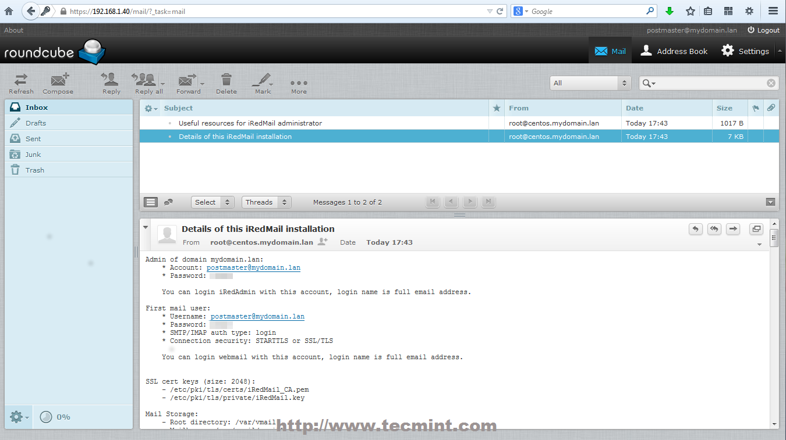Toggle the preview pane arrow button
Screen dimensions: 786x440
pos(771,202)
